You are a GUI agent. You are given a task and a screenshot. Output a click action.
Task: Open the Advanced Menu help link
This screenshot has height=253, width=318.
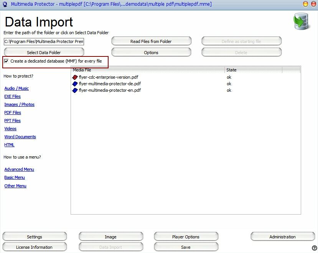coord(19,169)
